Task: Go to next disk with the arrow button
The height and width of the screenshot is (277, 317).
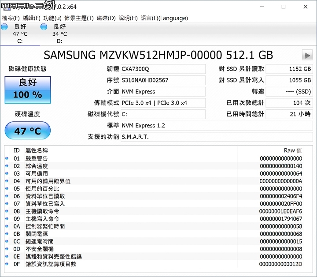Action: point(307,55)
